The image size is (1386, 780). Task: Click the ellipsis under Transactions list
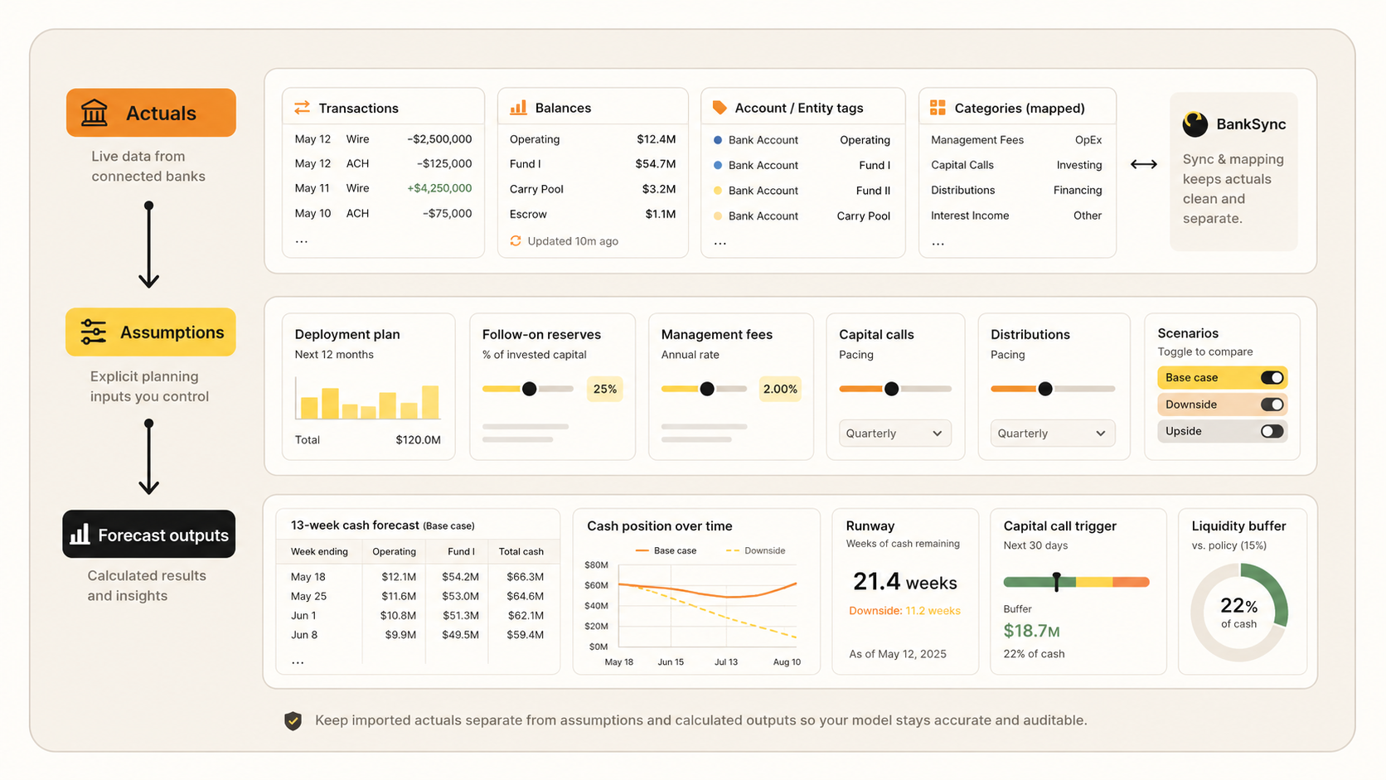[302, 241]
